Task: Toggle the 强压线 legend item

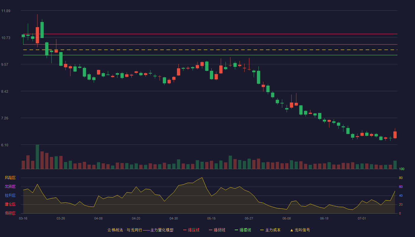Action: point(191,230)
